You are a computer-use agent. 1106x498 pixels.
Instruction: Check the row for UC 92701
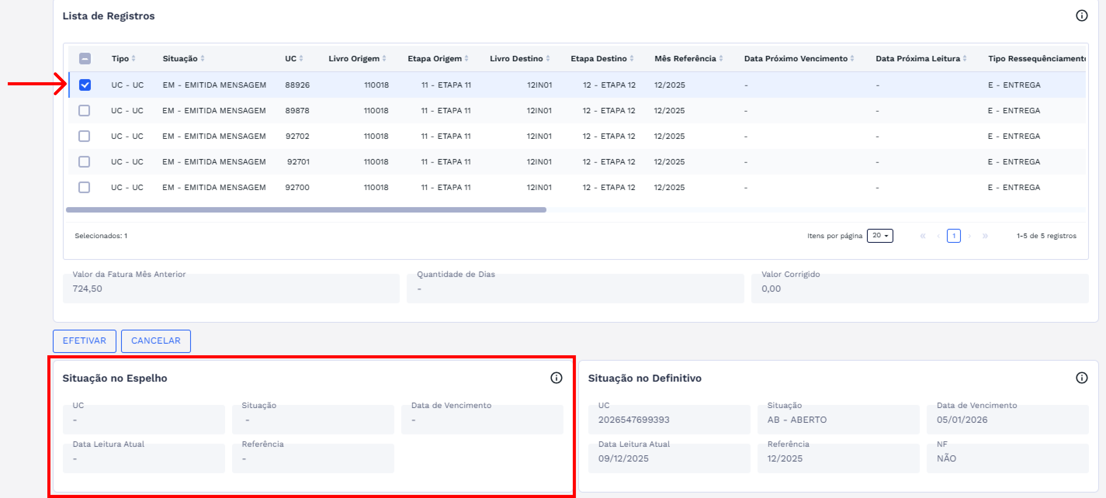(x=84, y=162)
